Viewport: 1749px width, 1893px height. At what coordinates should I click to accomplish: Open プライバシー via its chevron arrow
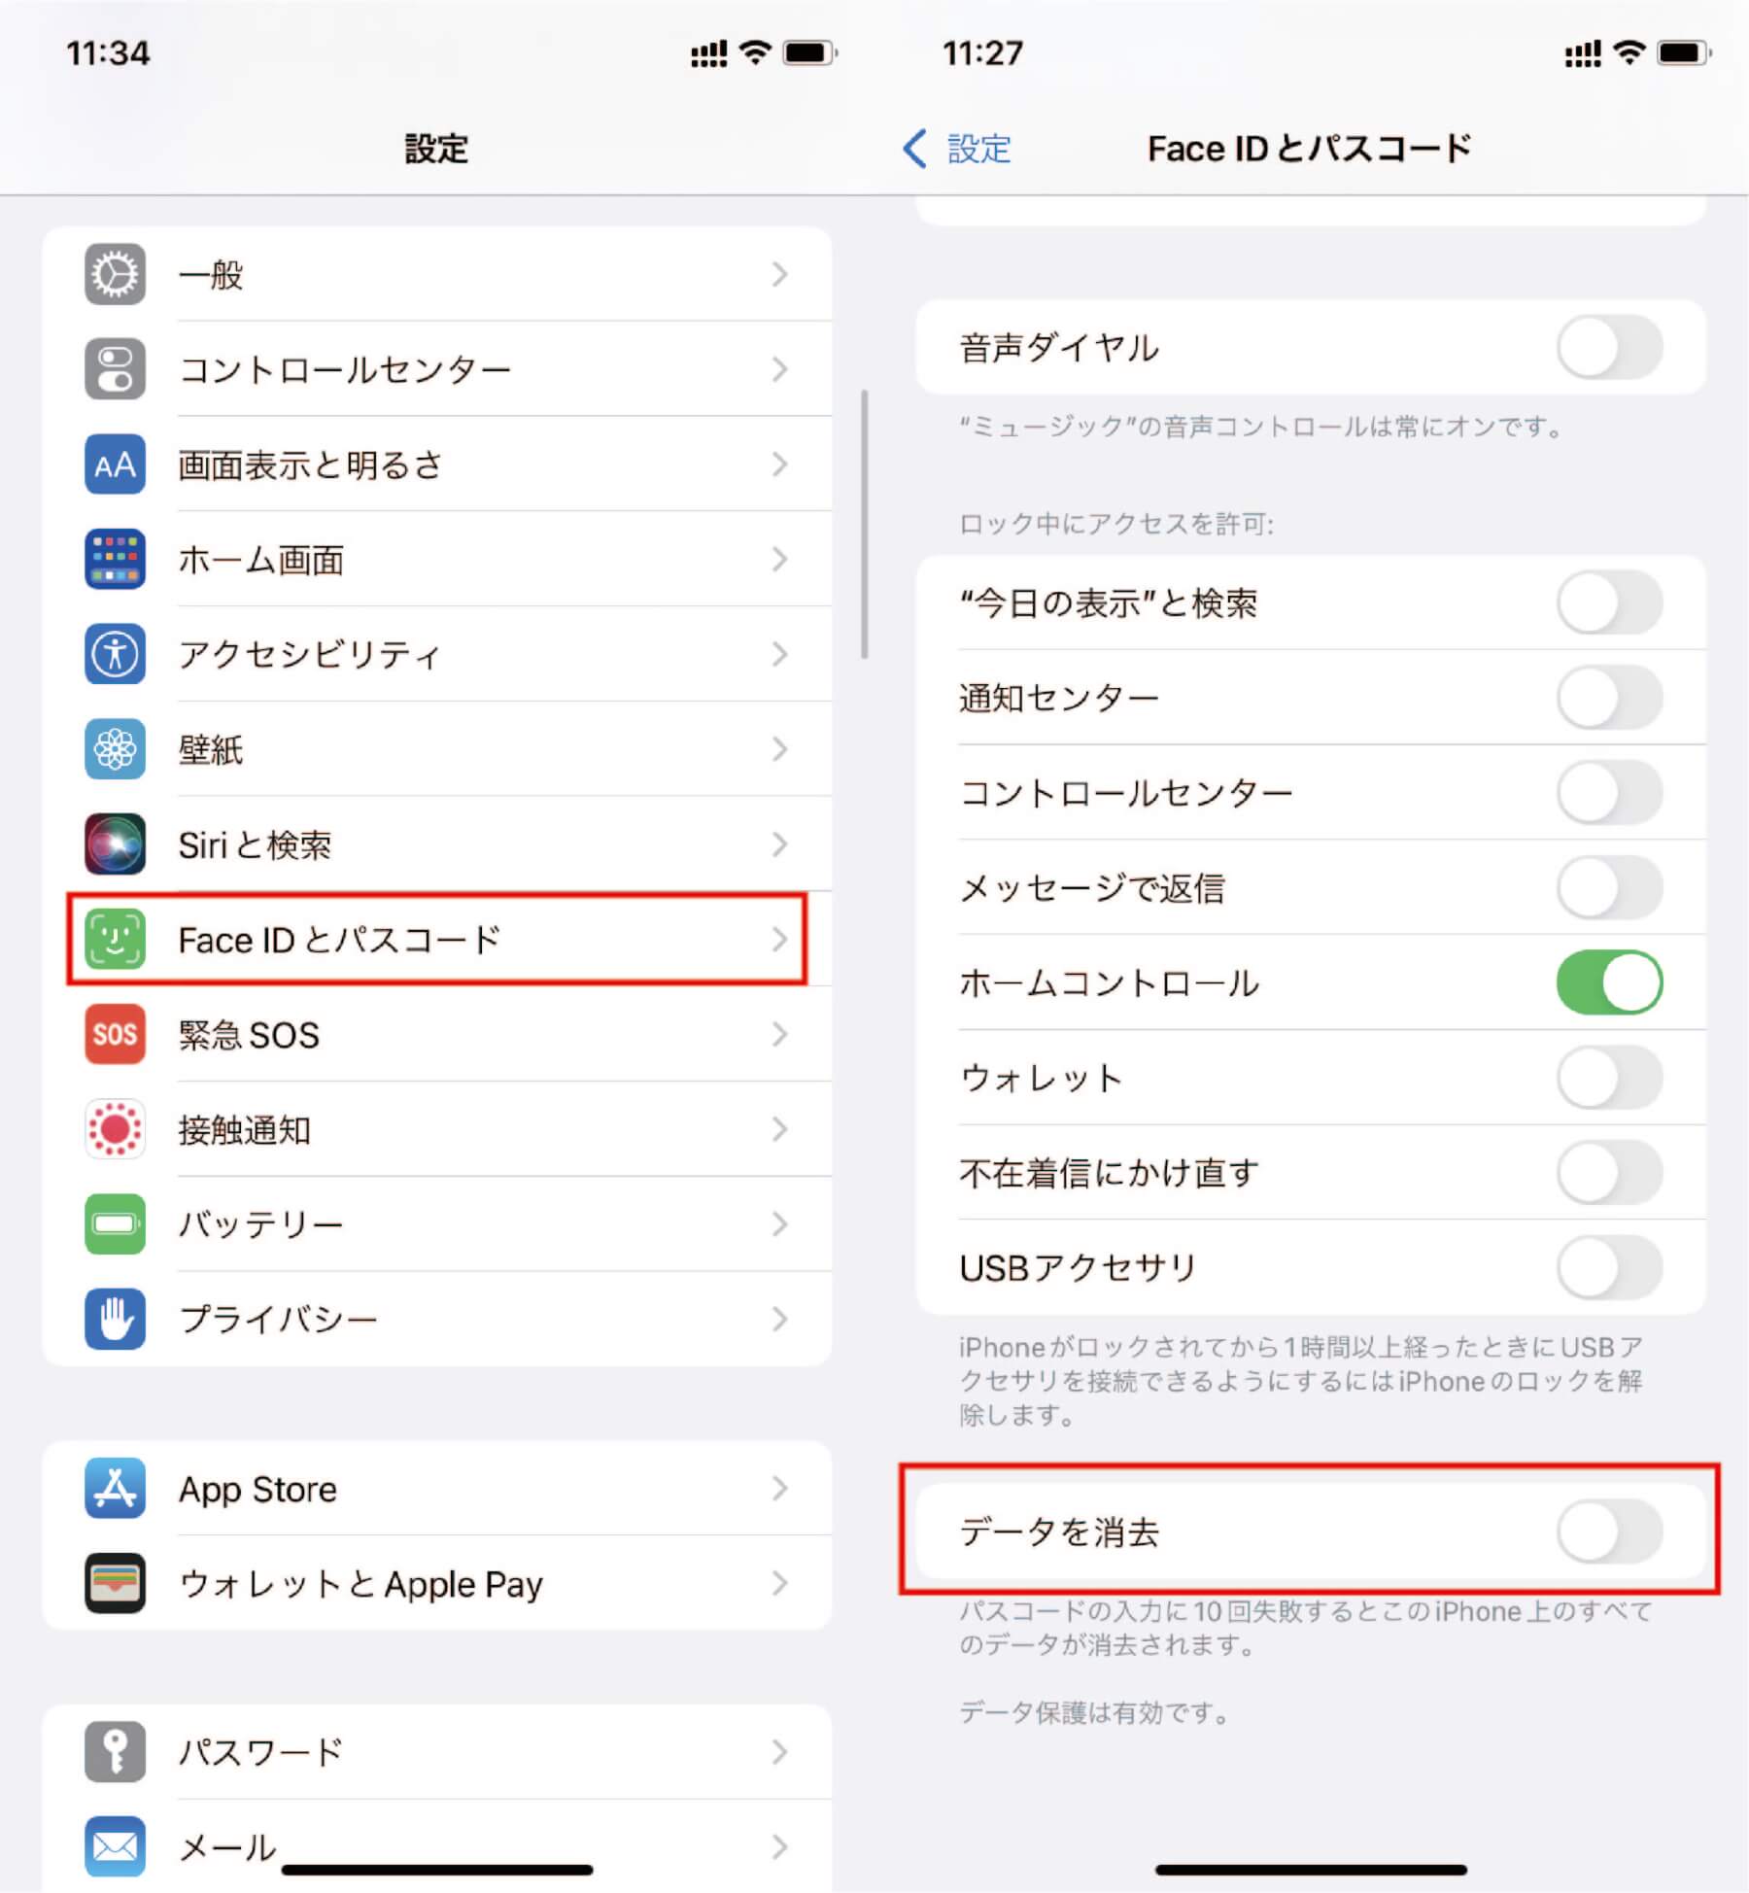point(779,1319)
